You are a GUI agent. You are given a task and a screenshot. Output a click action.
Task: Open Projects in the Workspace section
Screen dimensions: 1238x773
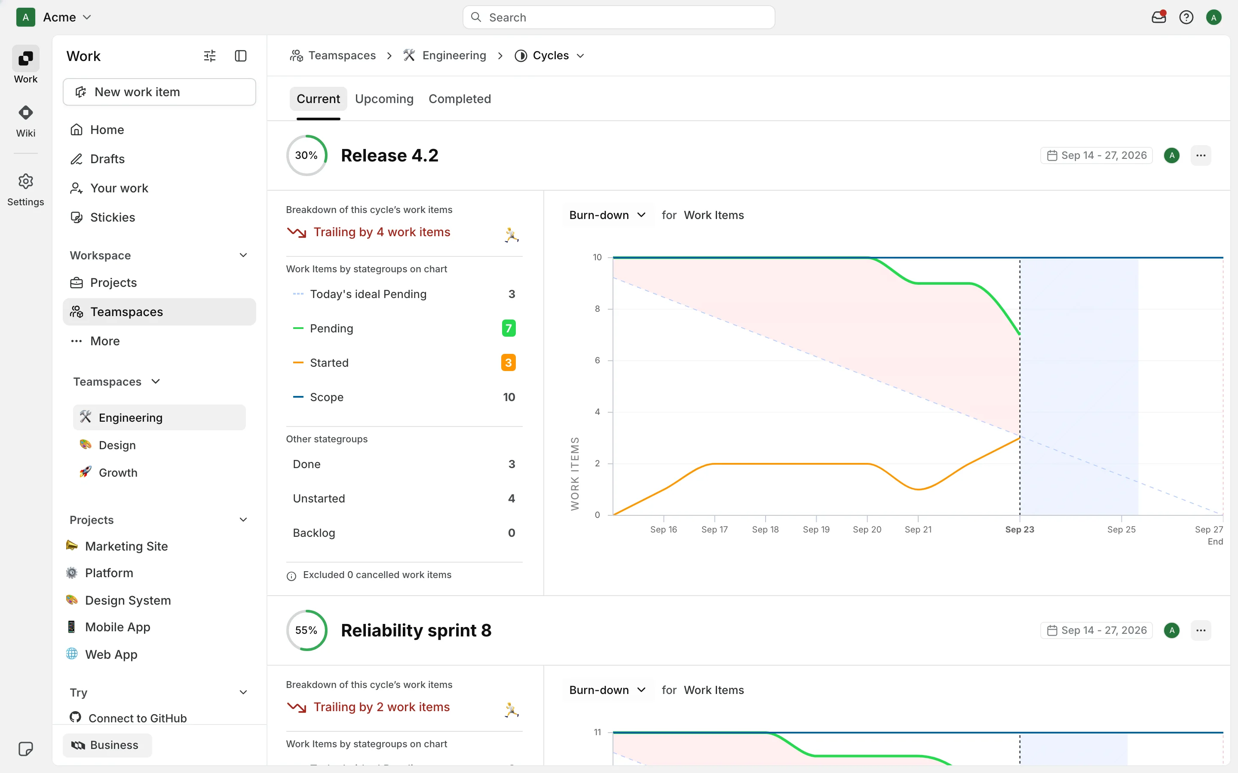(x=159, y=283)
